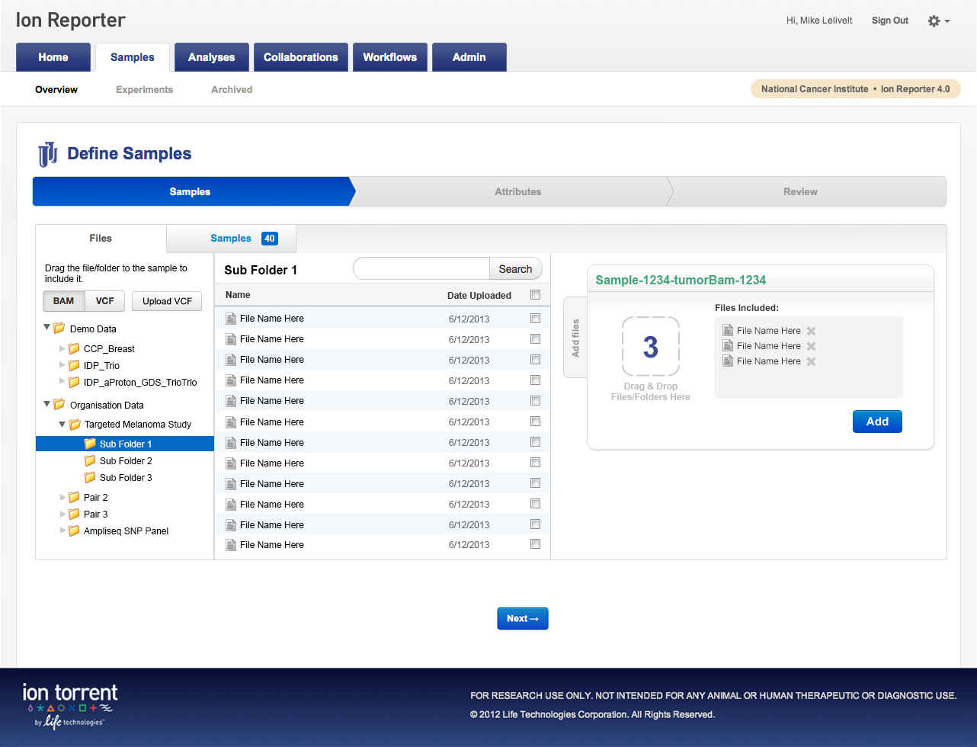Image resolution: width=977 pixels, height=747 pixels.
Task: Click the Drag & Drop box showing 3
Action: 651,347
